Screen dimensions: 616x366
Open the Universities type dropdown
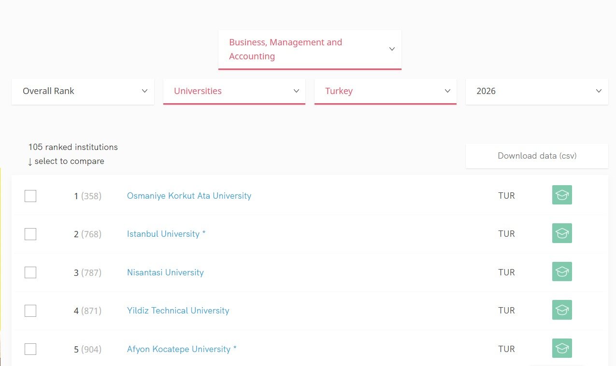tap(234, 91)
